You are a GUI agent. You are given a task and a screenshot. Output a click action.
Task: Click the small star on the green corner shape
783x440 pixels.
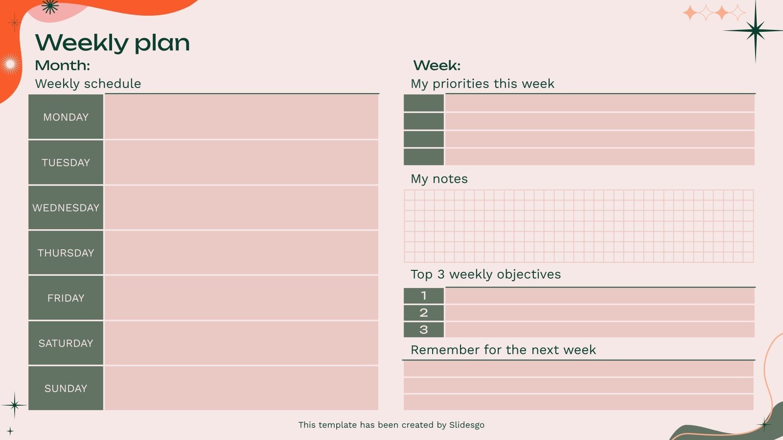764,424
